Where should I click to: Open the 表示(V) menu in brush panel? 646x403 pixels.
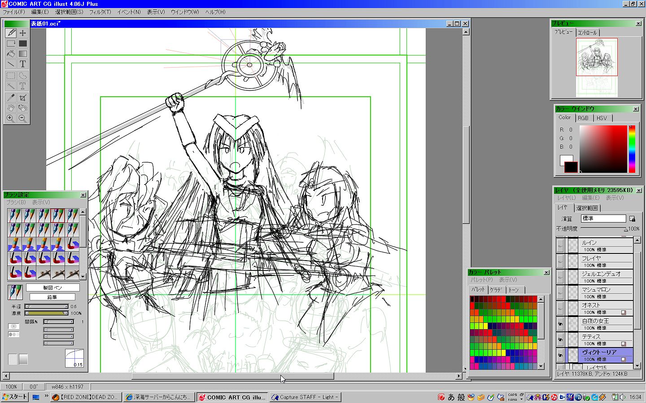click(41, 202)
